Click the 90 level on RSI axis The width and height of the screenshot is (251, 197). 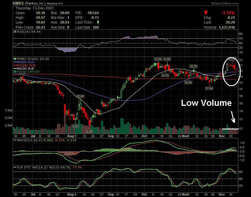[241, 34]
